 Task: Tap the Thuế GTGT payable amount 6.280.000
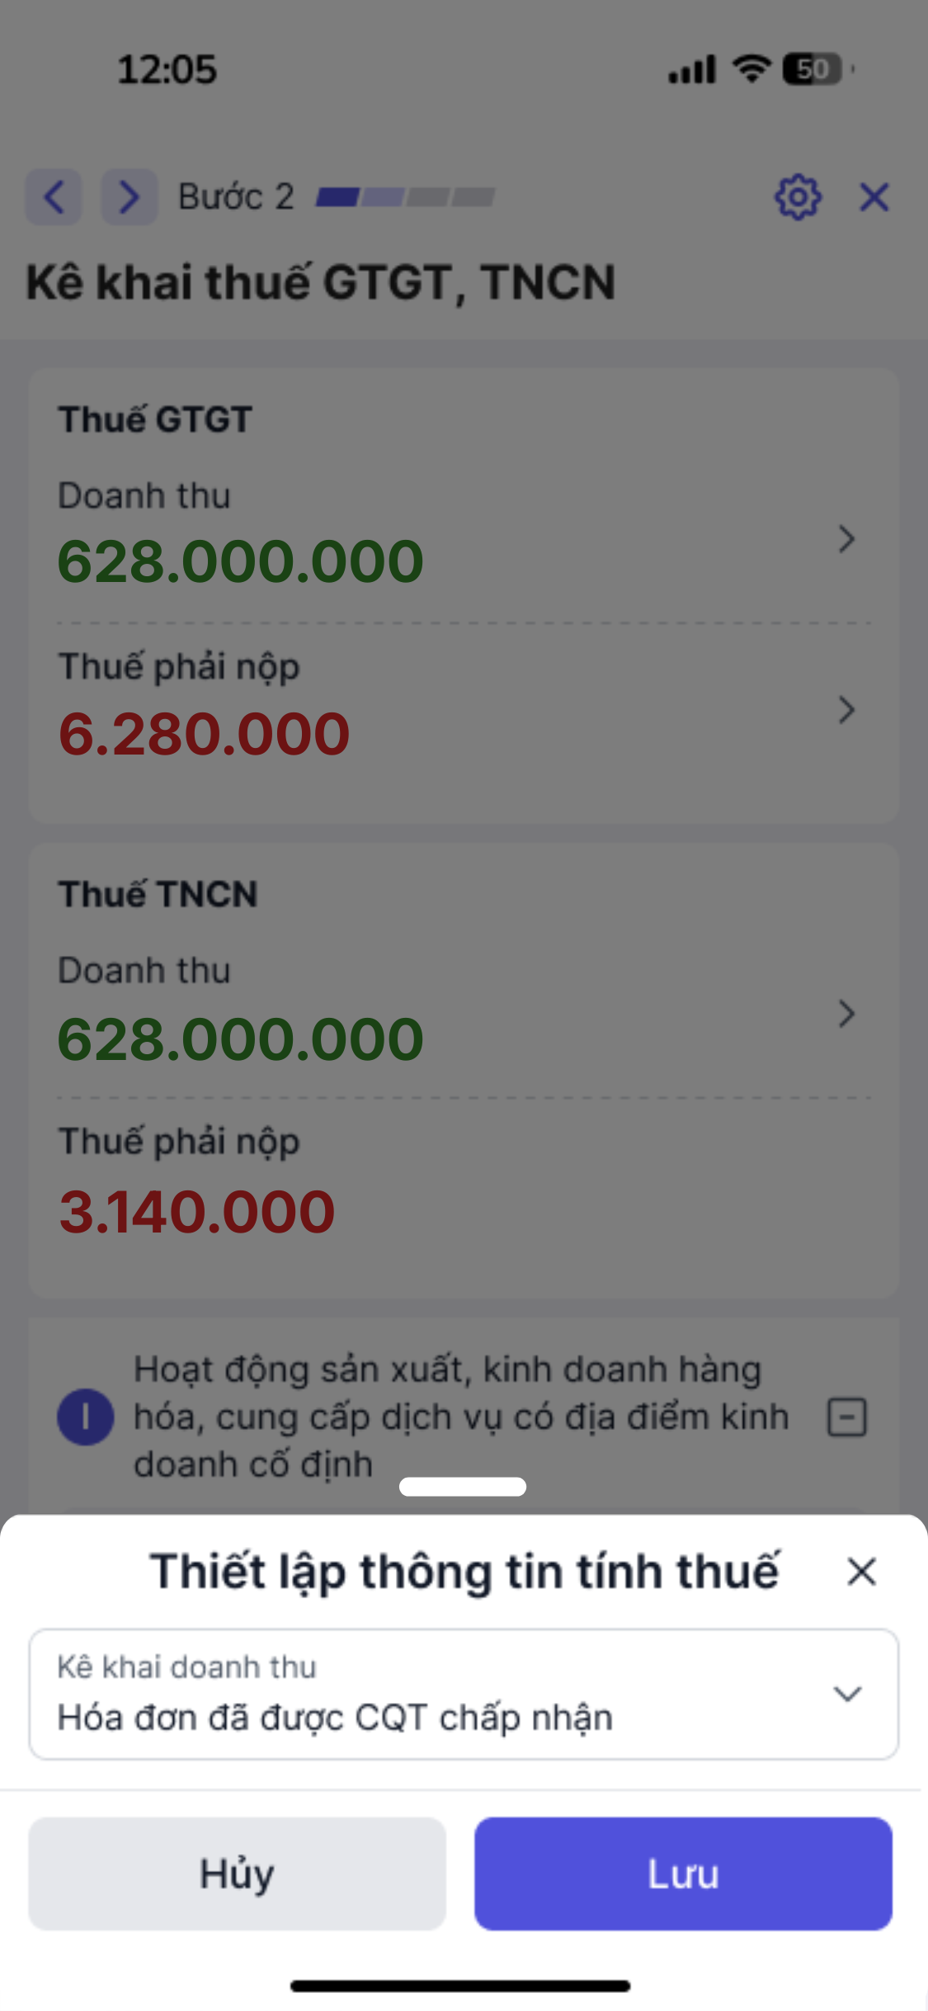click(x=204, y=734)
